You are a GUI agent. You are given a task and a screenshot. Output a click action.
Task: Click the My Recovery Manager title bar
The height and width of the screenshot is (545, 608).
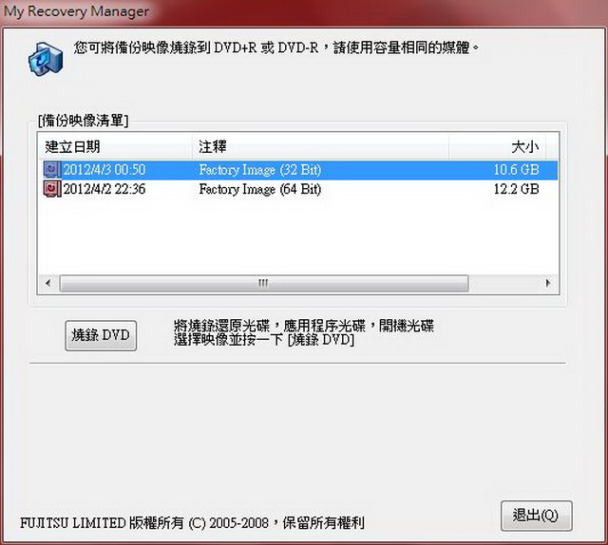pos(304,11)
